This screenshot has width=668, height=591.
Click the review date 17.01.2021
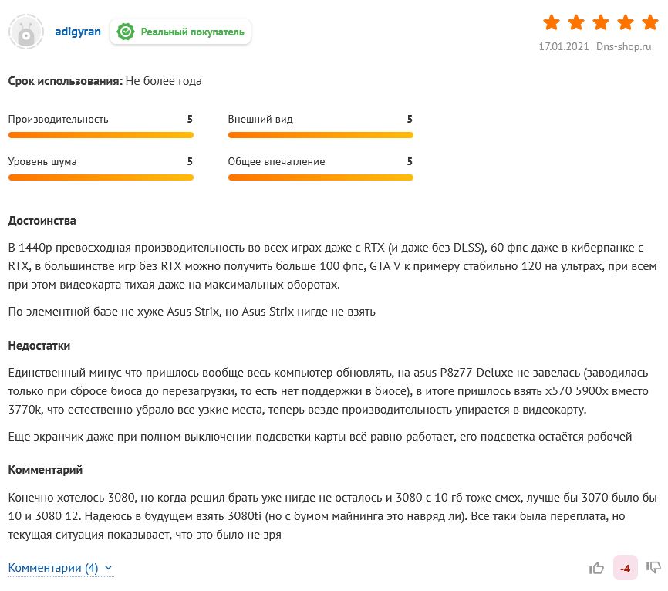563,46
